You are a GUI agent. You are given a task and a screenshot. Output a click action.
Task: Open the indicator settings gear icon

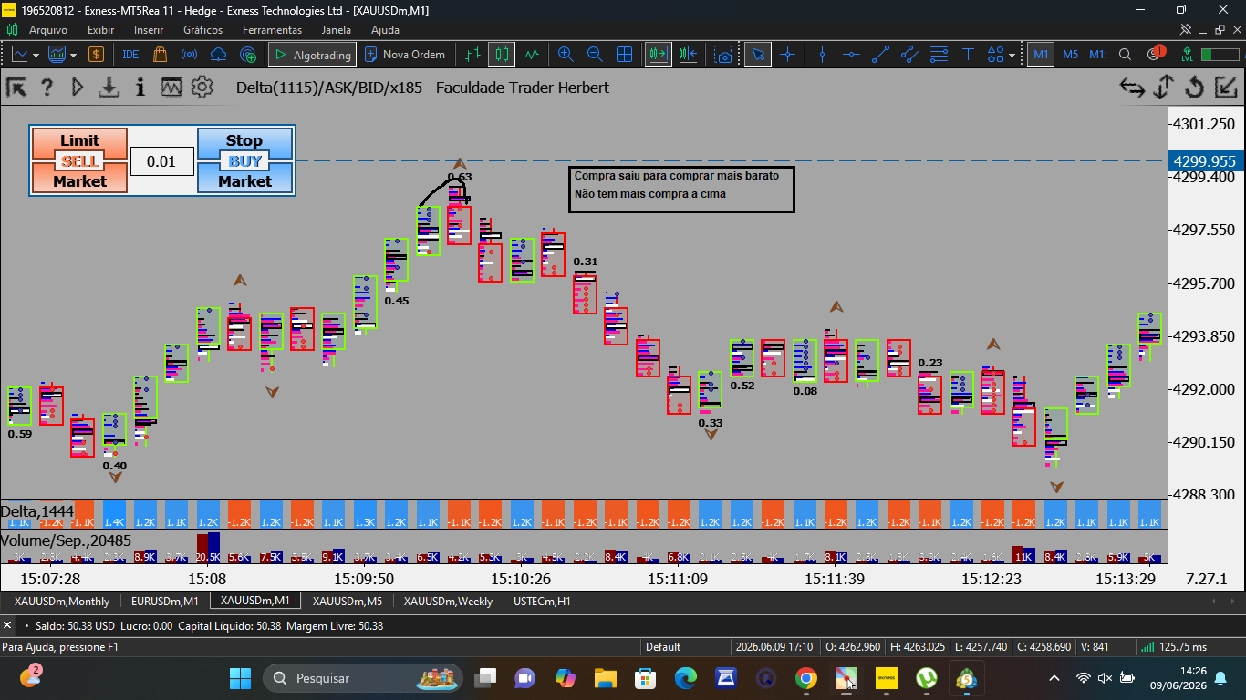pos(202,87)
